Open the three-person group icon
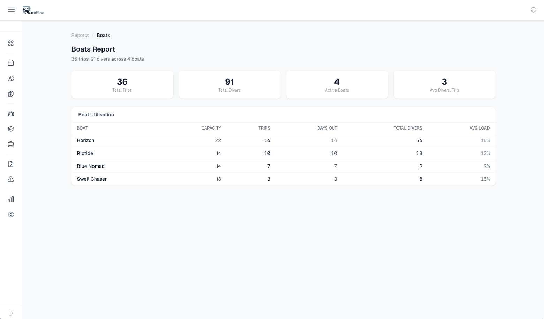Screen dimensions: 544x319 11,114
